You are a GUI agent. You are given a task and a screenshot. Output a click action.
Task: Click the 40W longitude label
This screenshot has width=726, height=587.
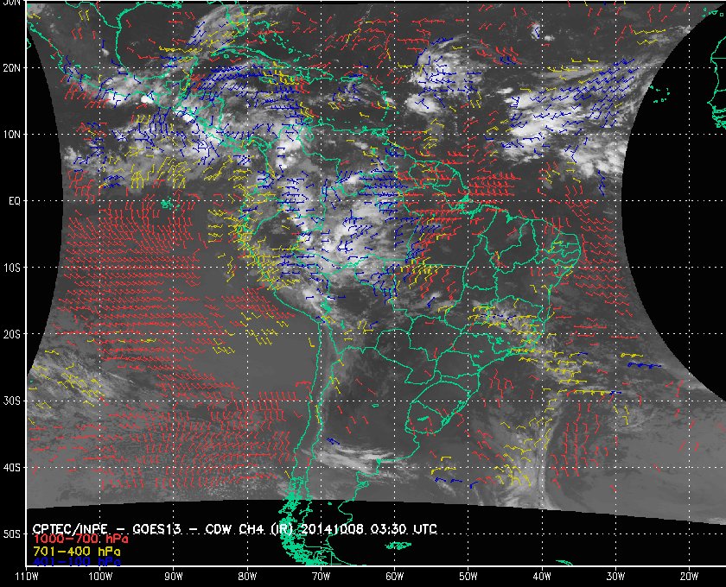tap(542, 576)
